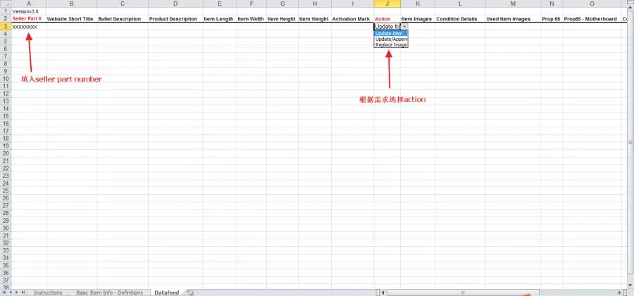Click the 'Item Height' header cell

[x=282, y=19]
